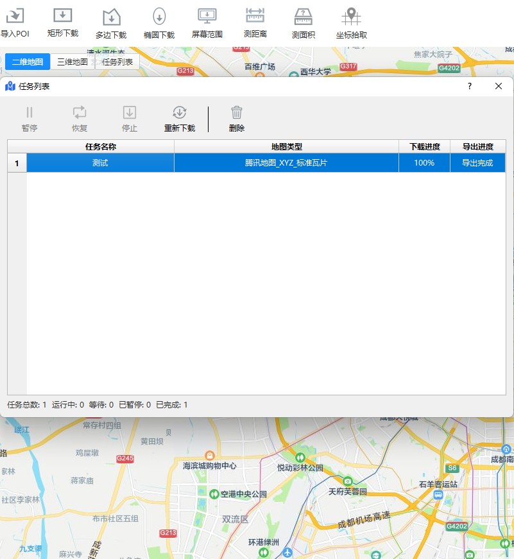Select the 矩形下载 rectangle download tool
The height and width of the screenshot is (559, 514).
pyautogui.click(x=63, y=15)
